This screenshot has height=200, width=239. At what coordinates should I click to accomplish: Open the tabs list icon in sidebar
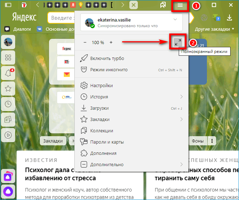[8, 120]
